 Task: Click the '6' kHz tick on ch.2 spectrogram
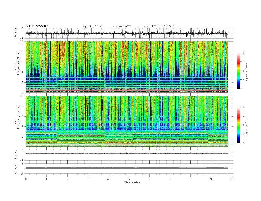tap(23, 116)
